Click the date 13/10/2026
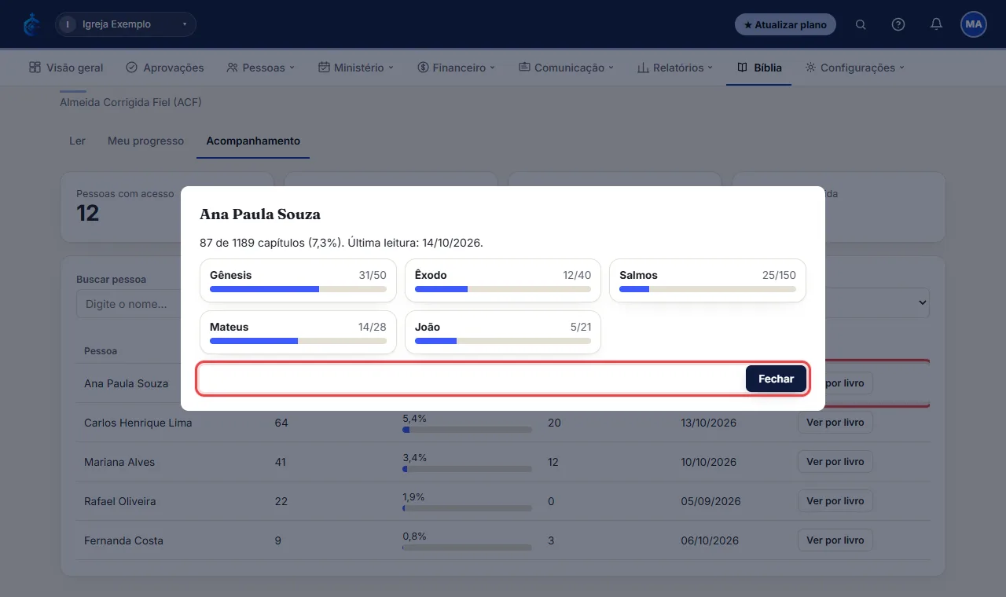Viewport: 1006px width, 597px height. click(709, 423)
